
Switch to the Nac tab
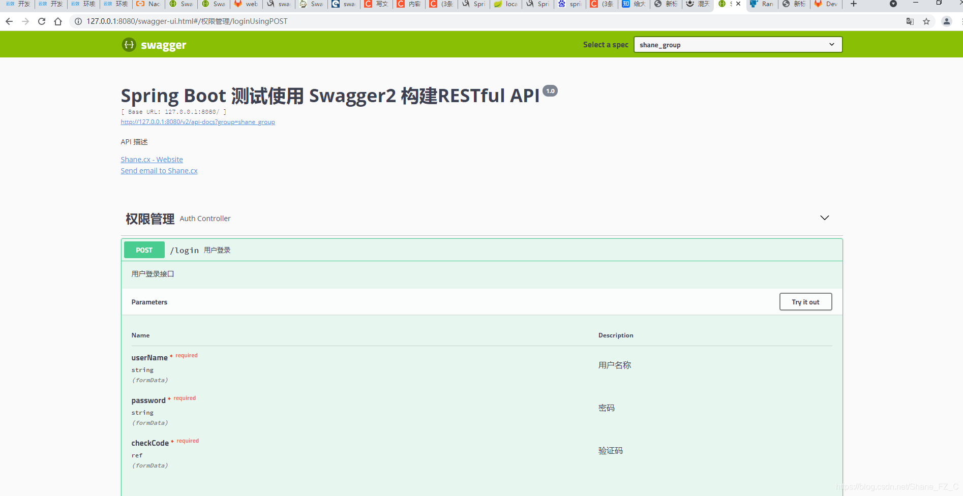148,4
